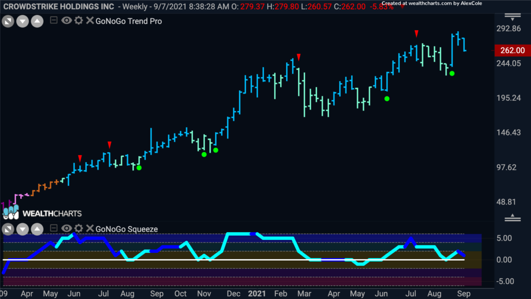Click the 244.05 price axis label
This screenshot has height=299, width=531.
509,63
